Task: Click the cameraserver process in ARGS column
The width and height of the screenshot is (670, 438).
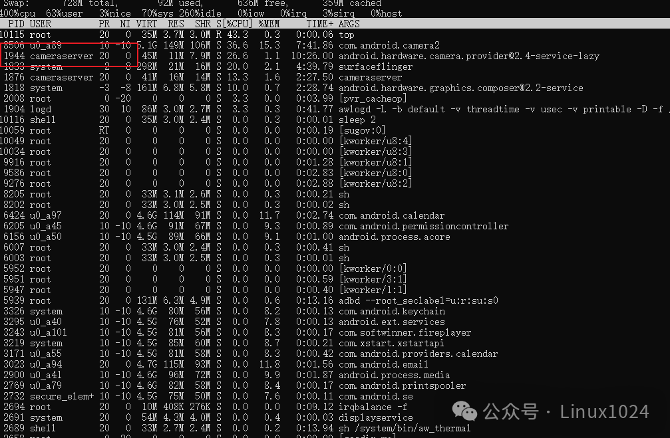Action: pos(371,77)
